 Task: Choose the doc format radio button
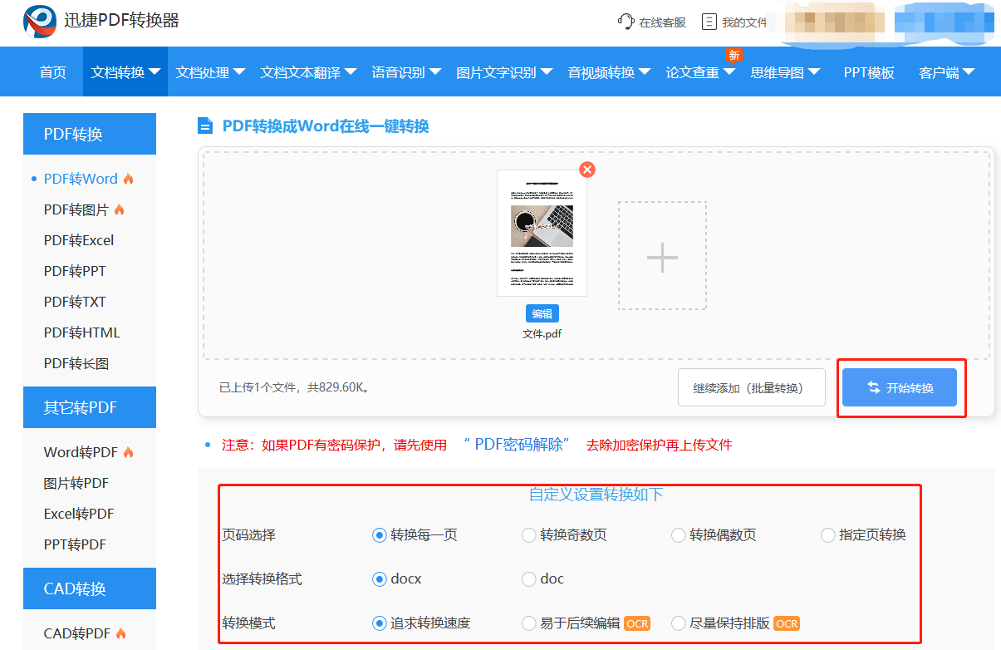[x=528, y=579]
